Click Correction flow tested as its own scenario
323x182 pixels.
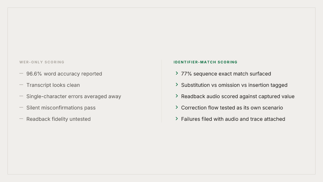pos(232,108)
